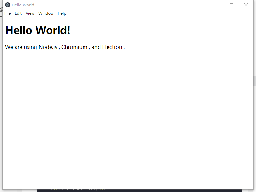The image size is (256, 192).
Task: Open the Edit menu
Action: (18, 13)
